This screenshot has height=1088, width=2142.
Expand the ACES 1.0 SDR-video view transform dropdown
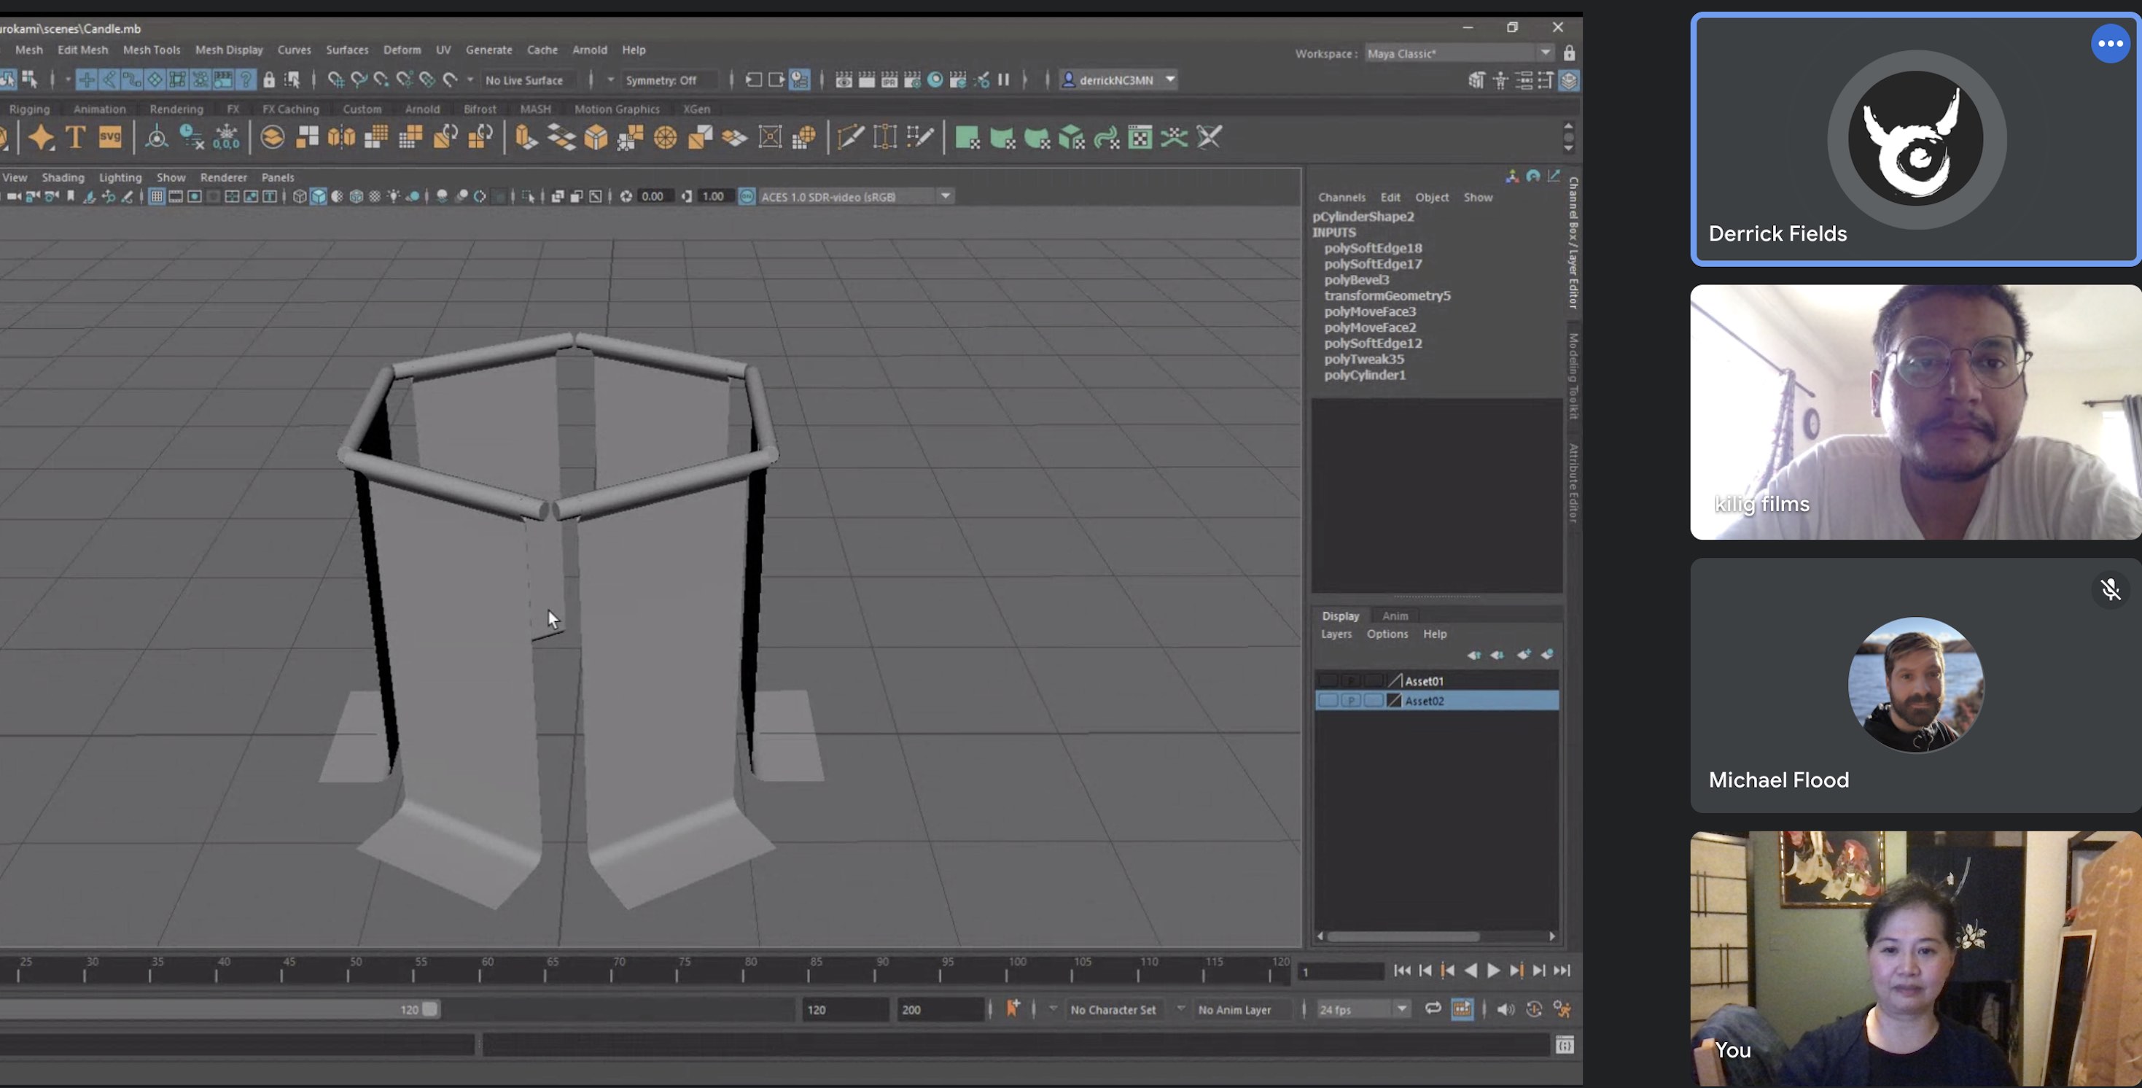[946, 196]
